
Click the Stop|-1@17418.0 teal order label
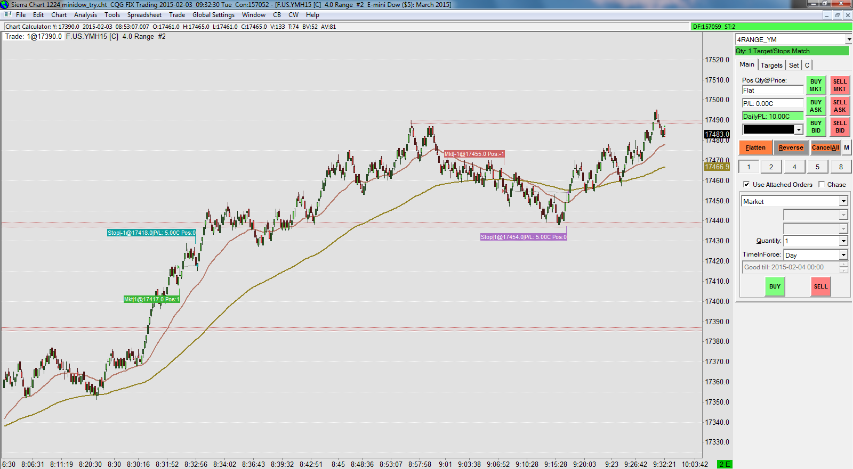[x=152, y=233]
